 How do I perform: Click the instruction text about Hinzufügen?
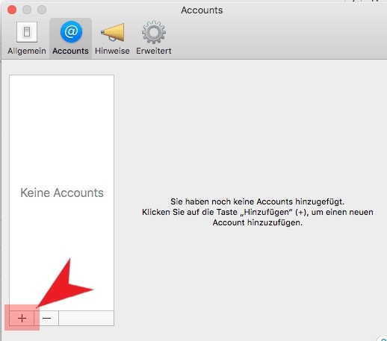point(258,212)
